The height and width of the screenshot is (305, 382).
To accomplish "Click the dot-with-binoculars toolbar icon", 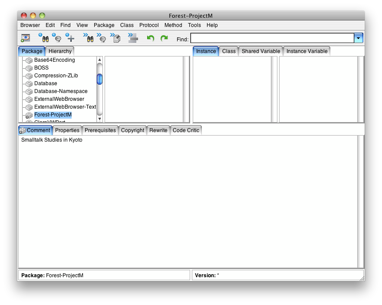I will tap(43, 37).
